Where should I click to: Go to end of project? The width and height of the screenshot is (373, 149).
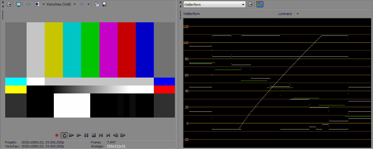tap(108, 135)
